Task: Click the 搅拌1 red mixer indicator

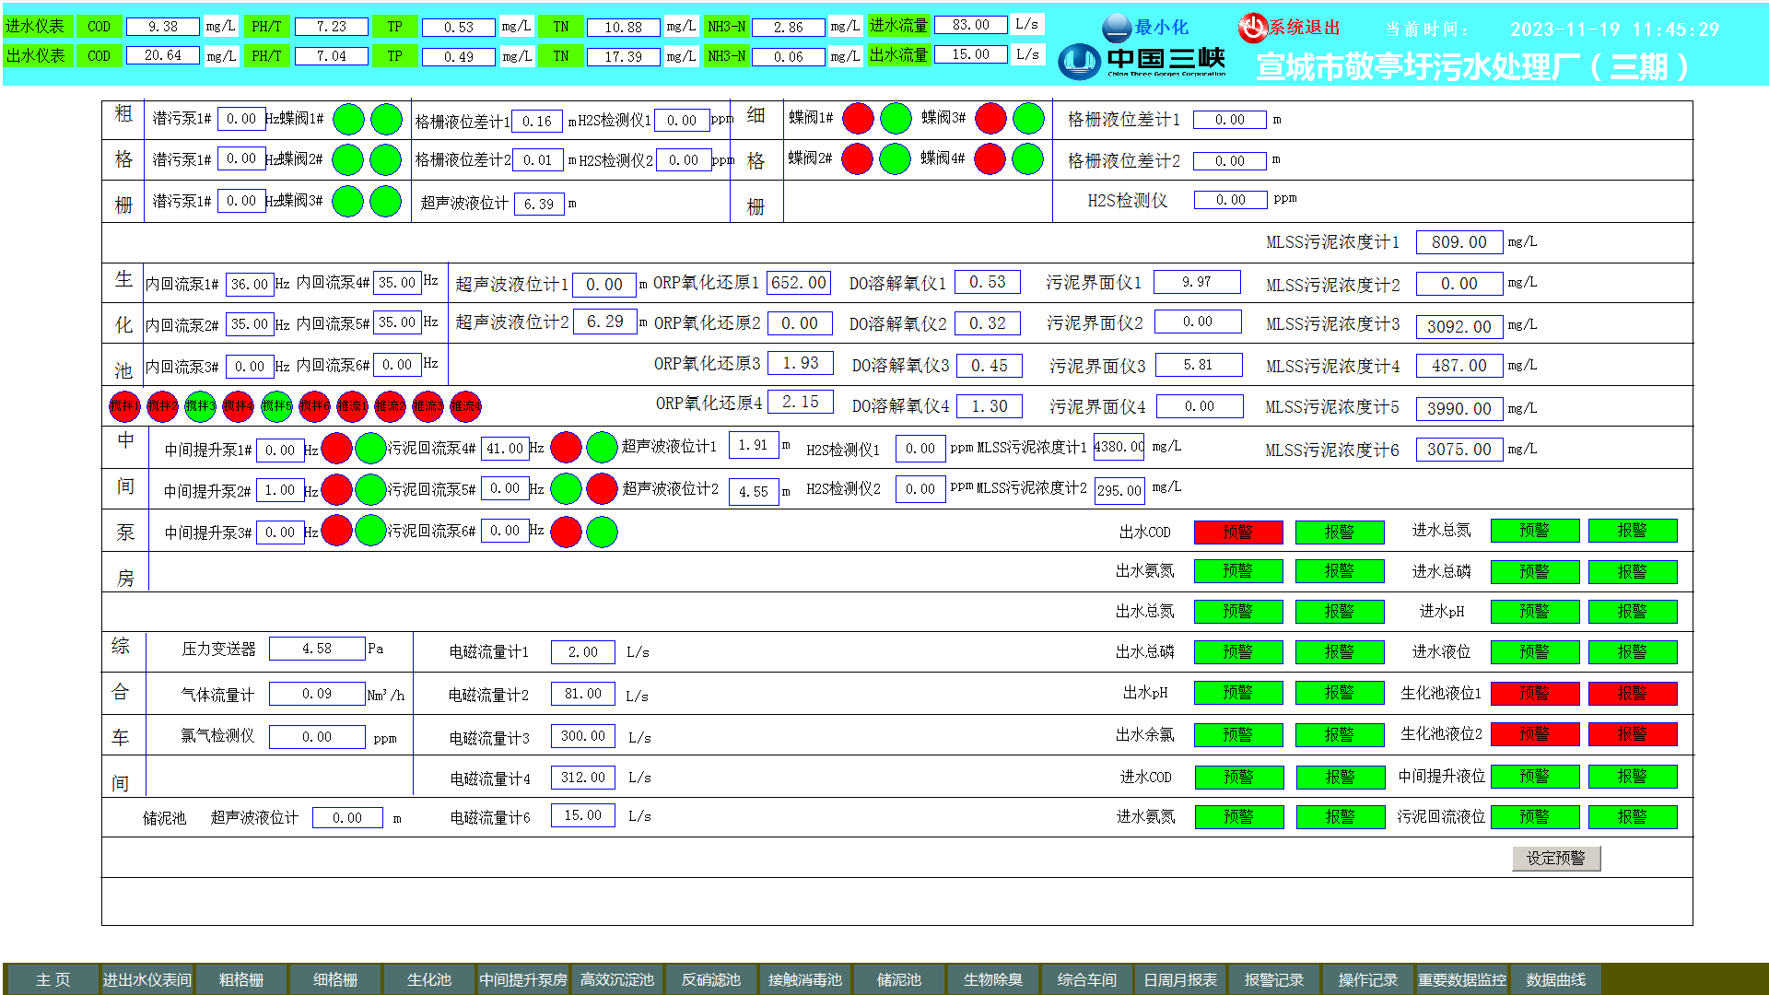Action: [124, 406]
